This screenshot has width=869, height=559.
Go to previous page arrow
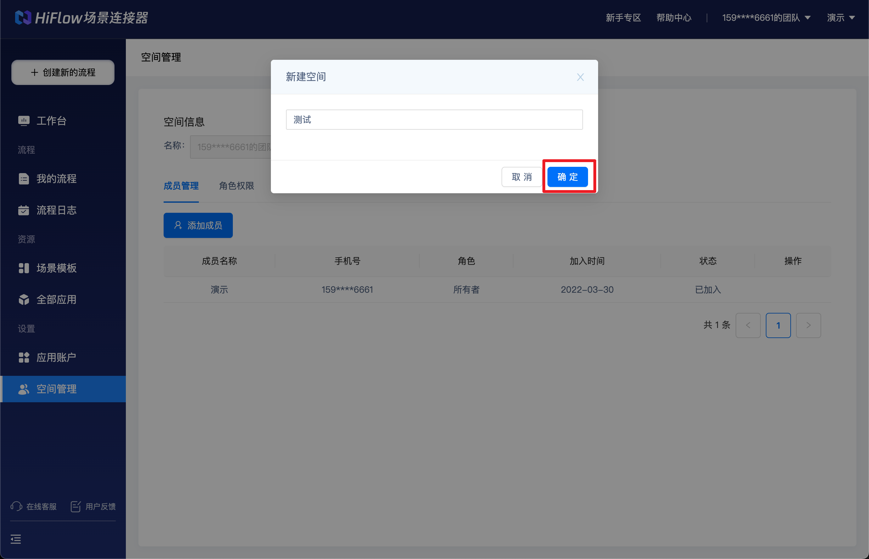coord(748,325)
